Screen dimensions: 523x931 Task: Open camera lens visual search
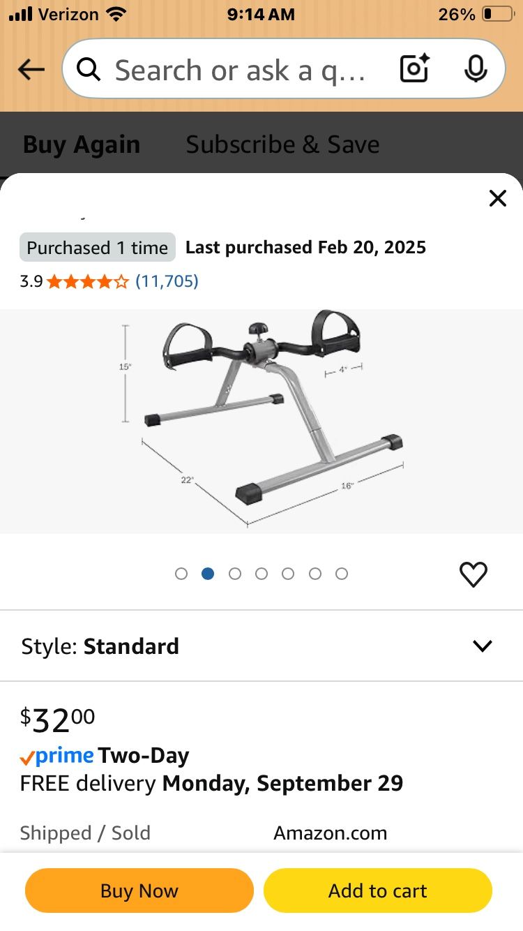pyautogui.click(x=414, y=70)
